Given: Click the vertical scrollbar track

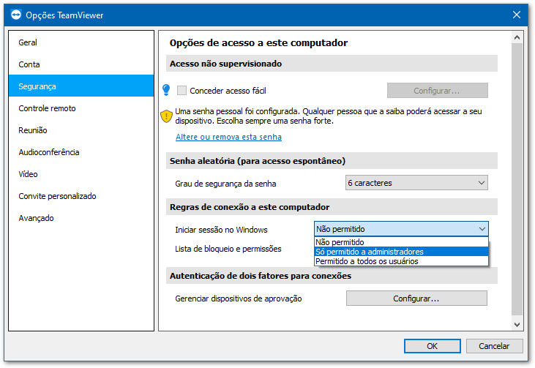Looking at the screenshot, I should click(517, 181).
